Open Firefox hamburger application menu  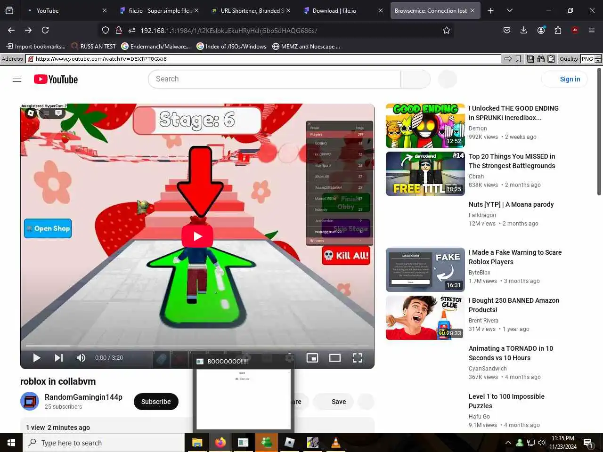(592, 30)
